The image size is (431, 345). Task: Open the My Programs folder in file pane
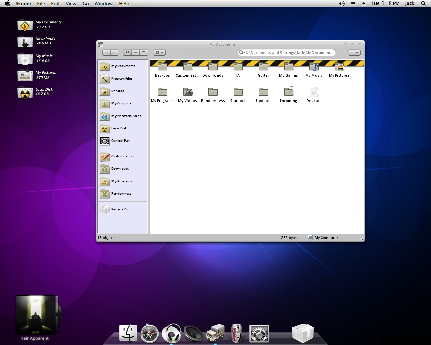click(162, 95)
